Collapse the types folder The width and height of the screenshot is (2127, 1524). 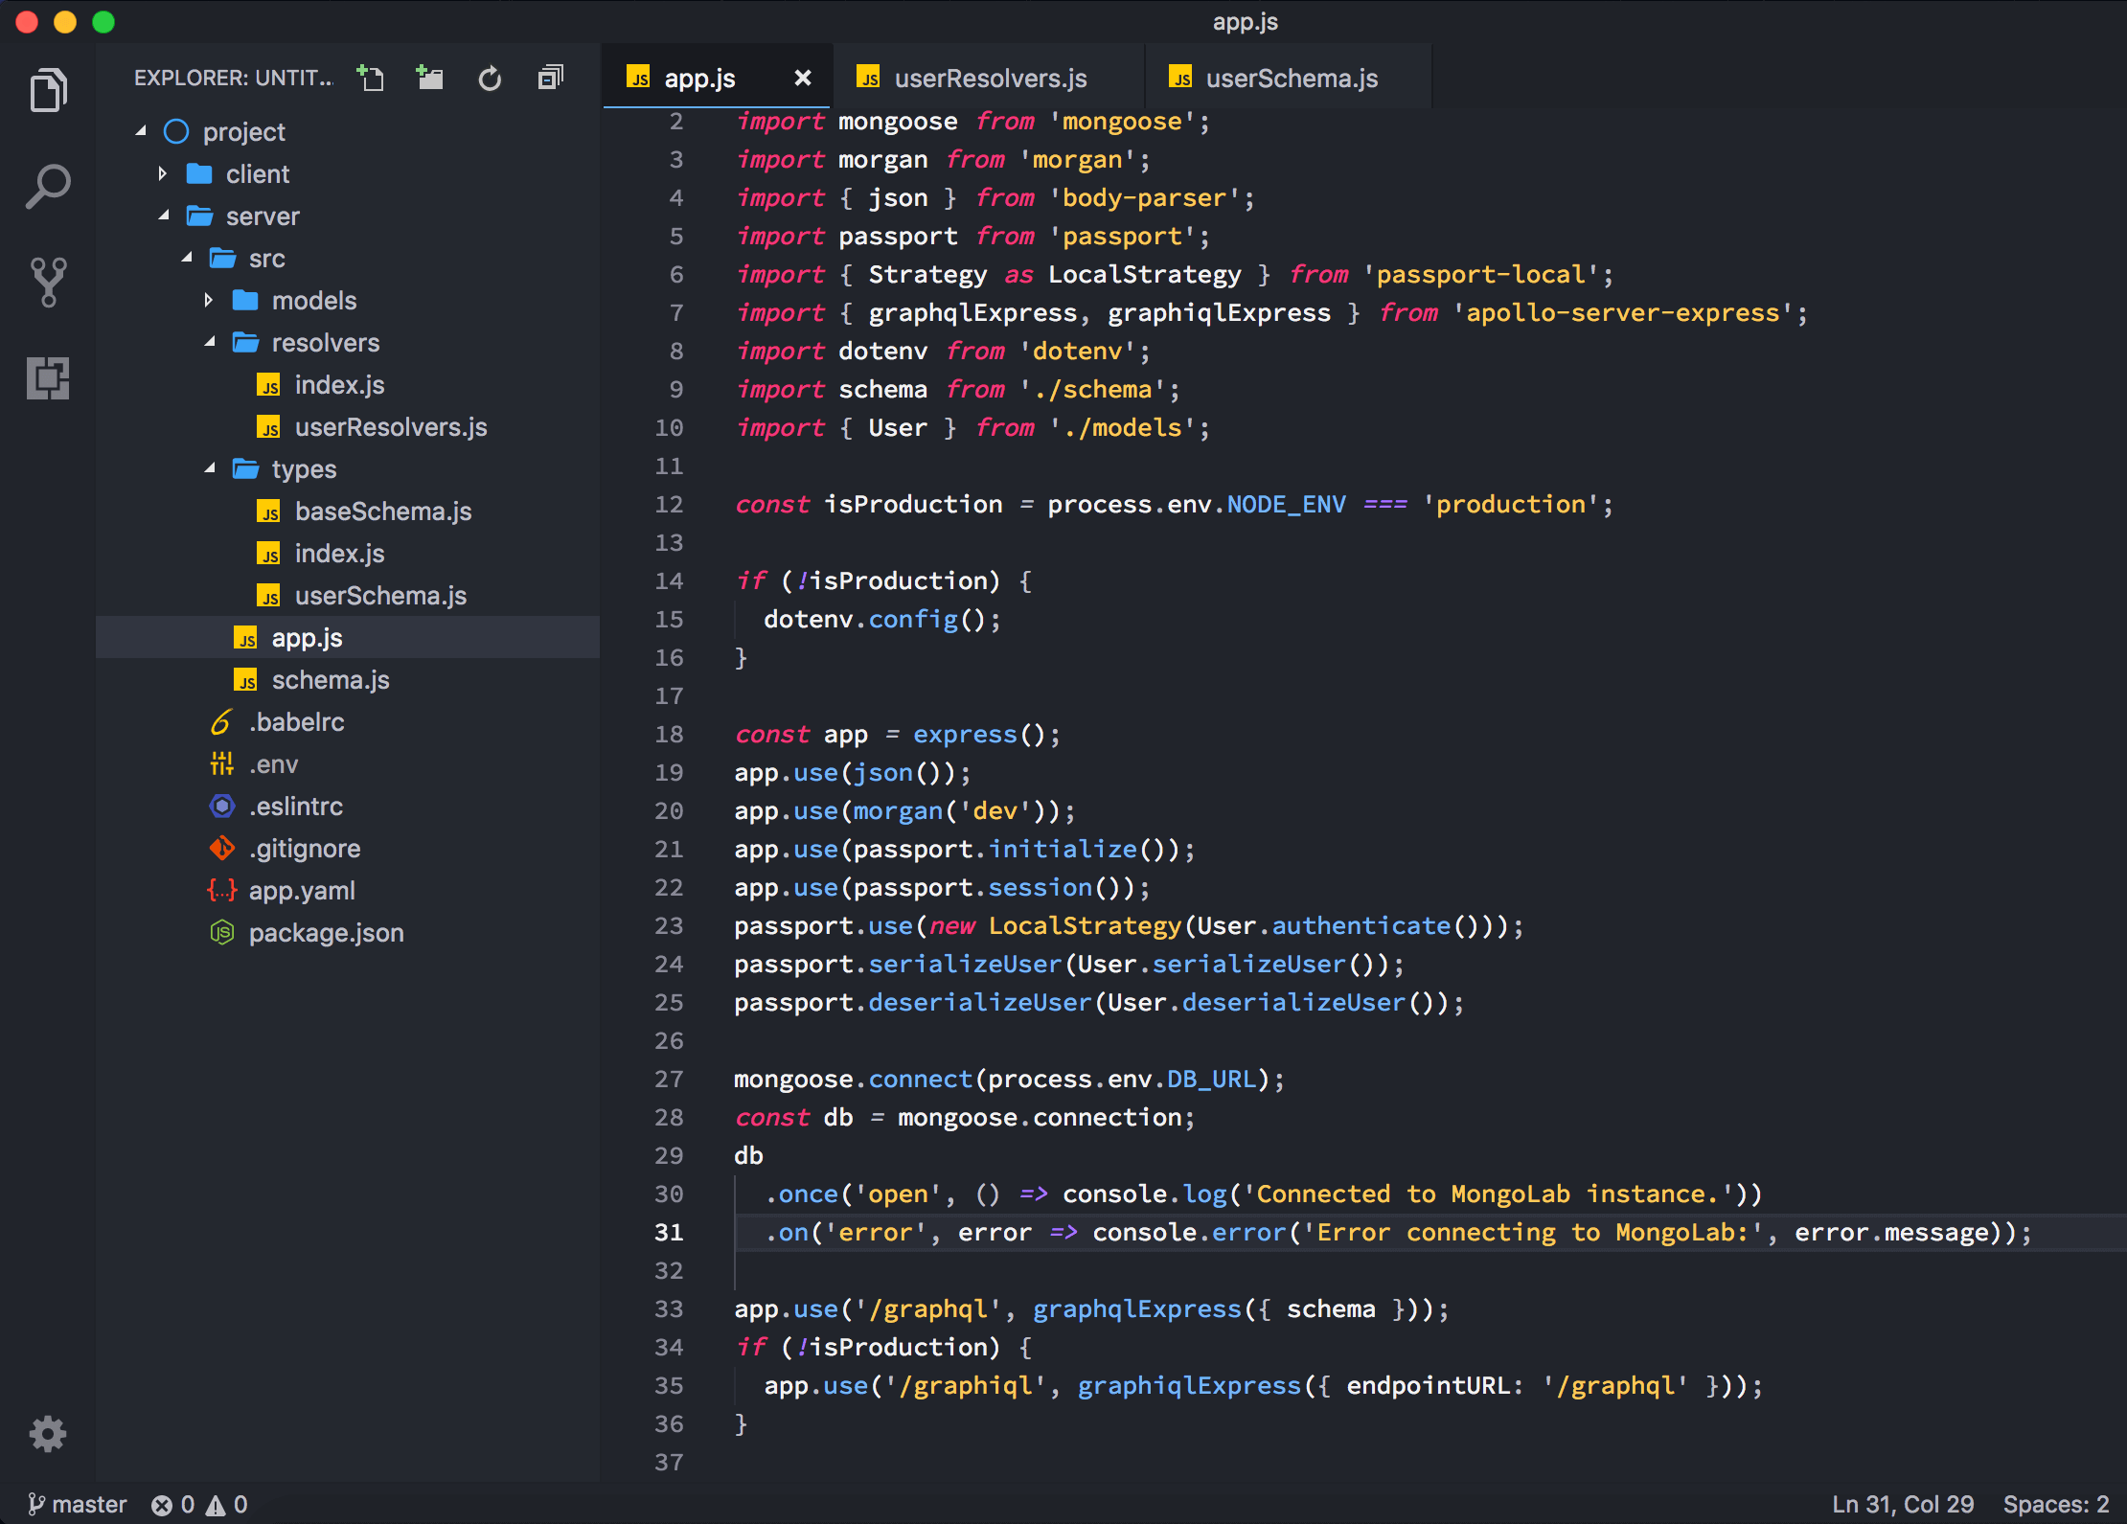coord(303,469)
